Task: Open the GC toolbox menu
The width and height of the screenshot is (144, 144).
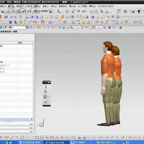Action: 82,6
